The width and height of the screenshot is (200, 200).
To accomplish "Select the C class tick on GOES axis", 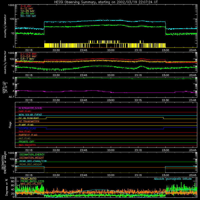I will click(13, 78).
